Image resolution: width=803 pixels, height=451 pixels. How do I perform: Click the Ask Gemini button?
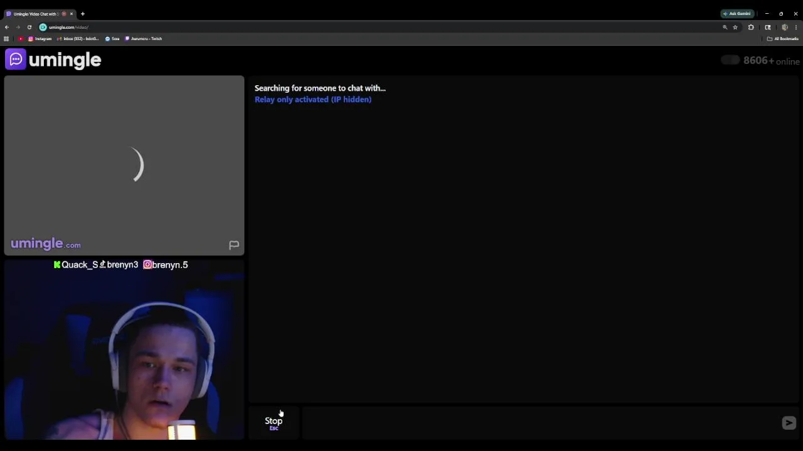(x=737, y=14)
